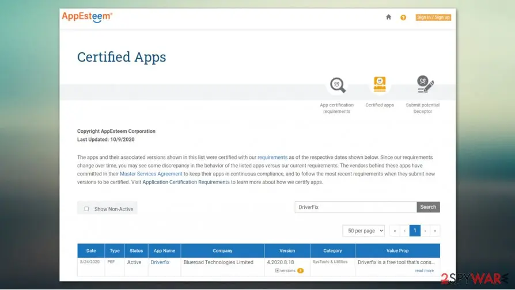Sort by the Value Prop column header
Viewport: 515px width, 290px height.
(397, 251)
